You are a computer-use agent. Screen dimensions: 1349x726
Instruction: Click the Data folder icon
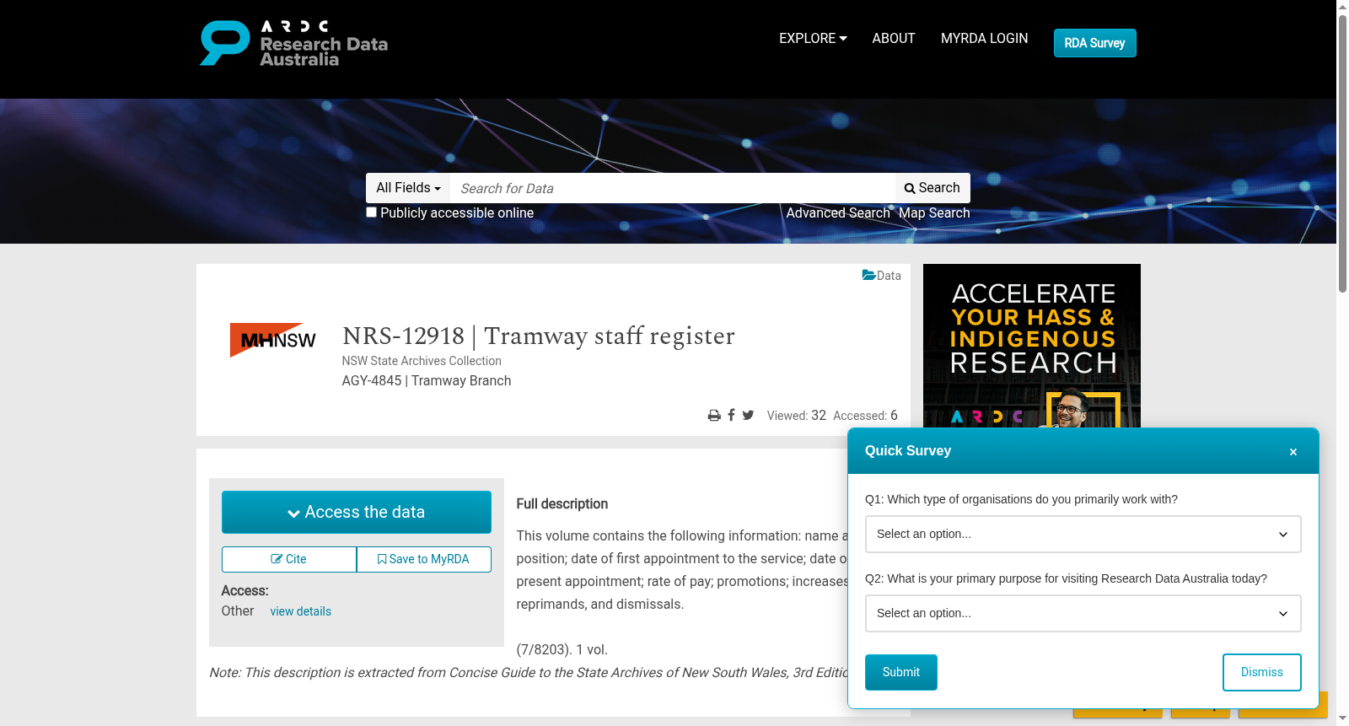[868, 275]
